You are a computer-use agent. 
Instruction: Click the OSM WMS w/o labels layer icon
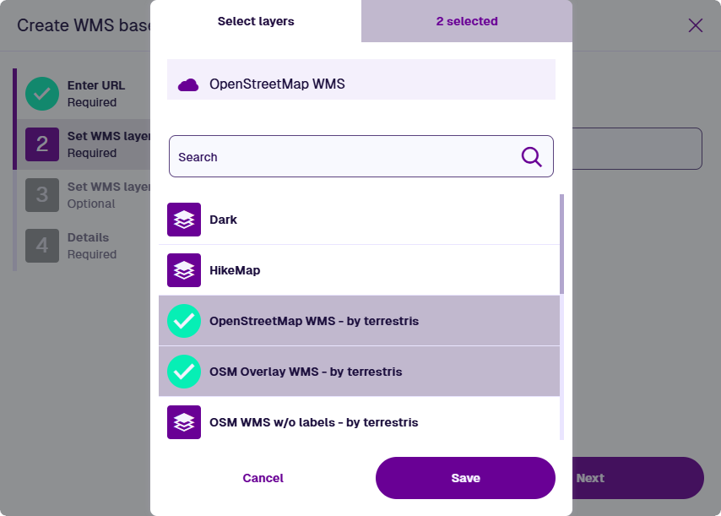[184, 422]
